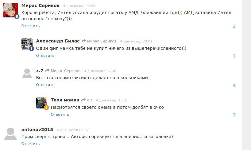This screenshot has width=251, height=150.
Task: Reply to antonov2015's comment
Action: click(30, 144)
